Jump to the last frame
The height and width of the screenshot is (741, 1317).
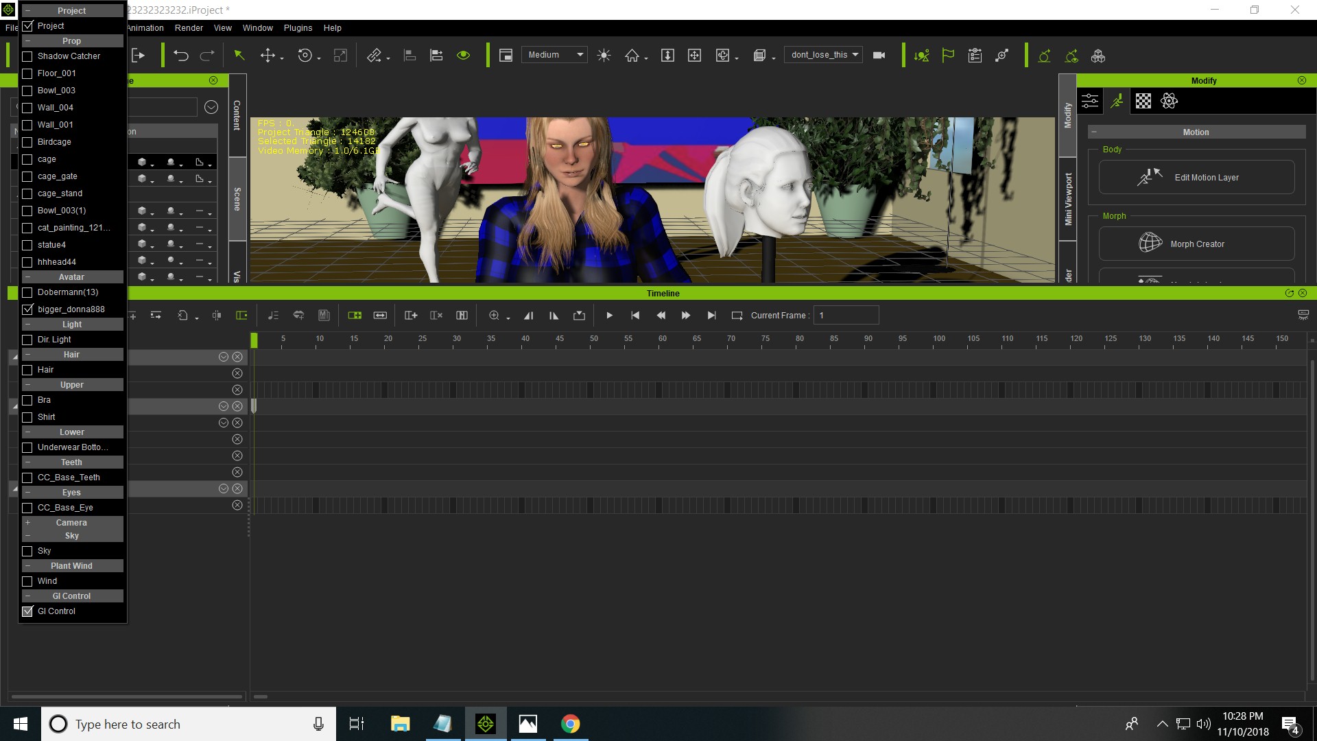coord(711,316)
